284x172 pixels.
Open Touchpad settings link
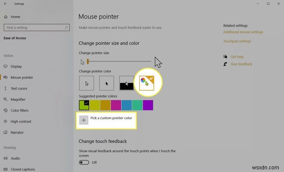coord(237,41)
